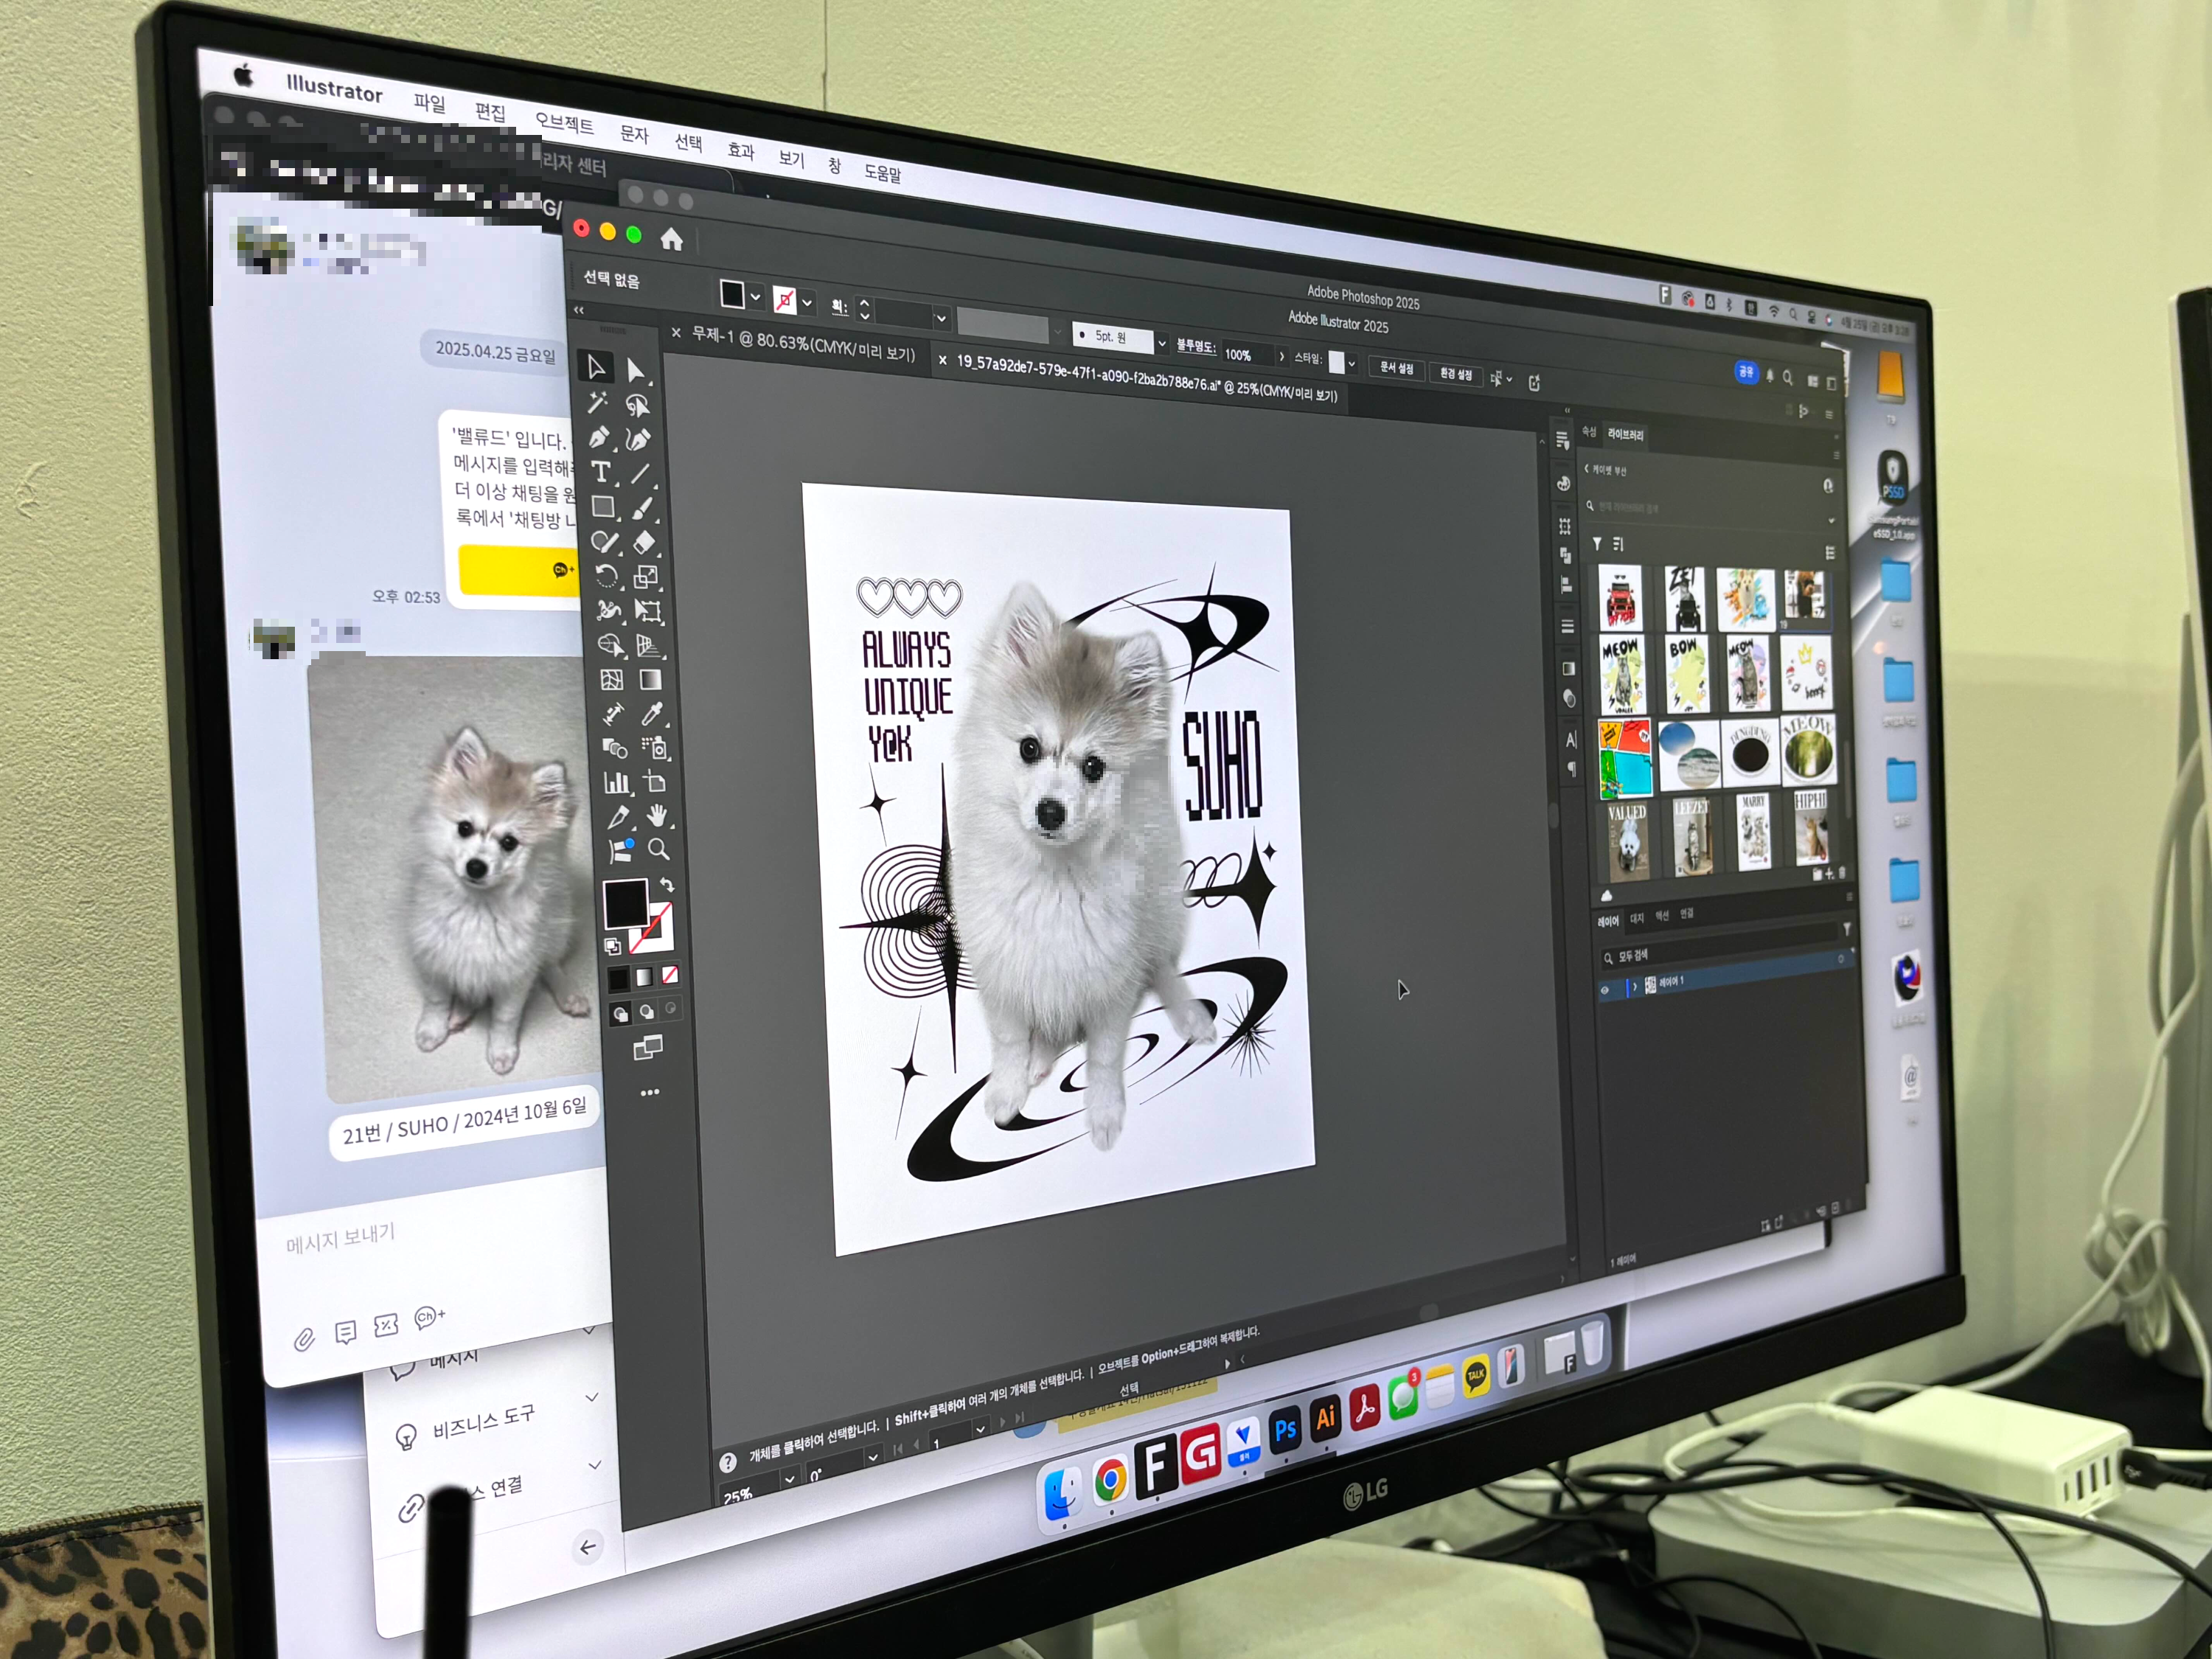
Task: Select the Magic Wand tool
Action: point(597,402)
